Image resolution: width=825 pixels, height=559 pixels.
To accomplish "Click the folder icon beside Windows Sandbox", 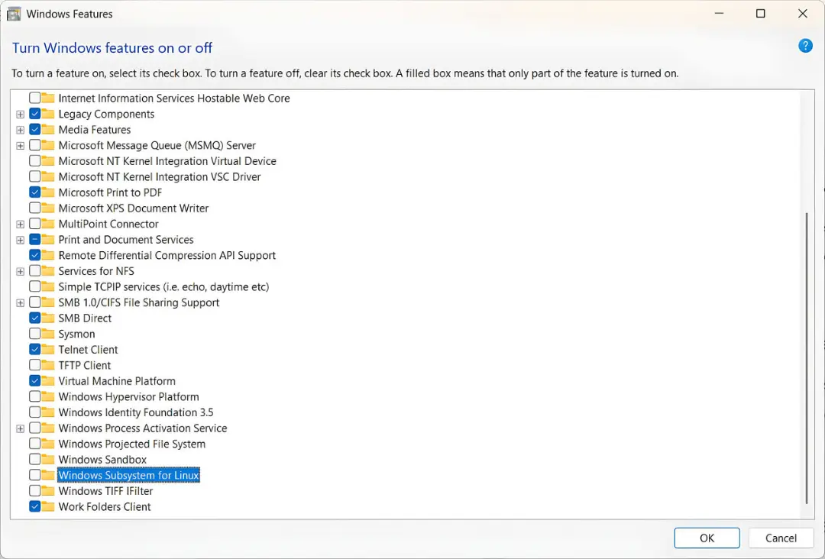I will (x=48, y=459).
